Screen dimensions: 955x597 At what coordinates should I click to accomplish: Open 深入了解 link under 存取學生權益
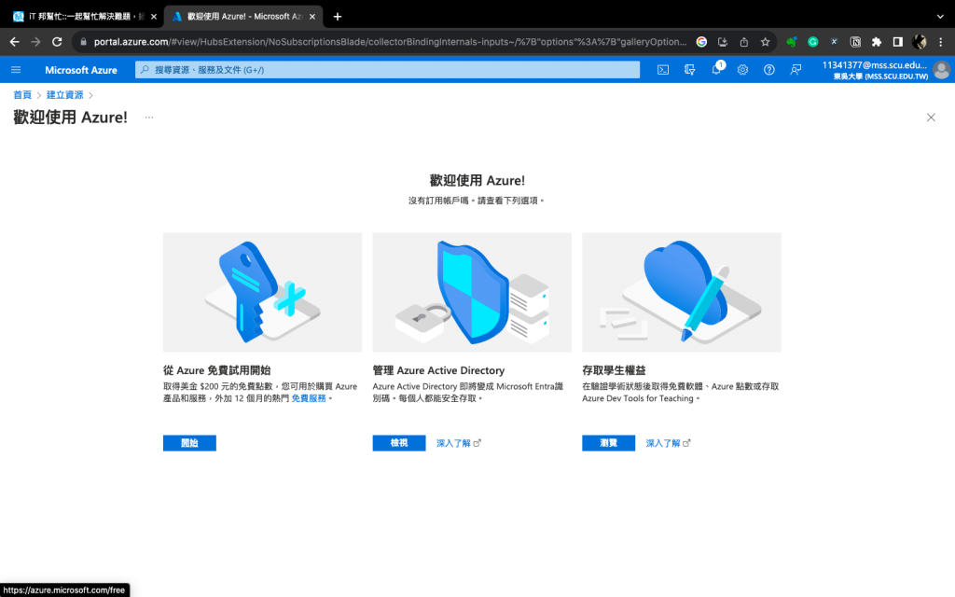tap(668, 443)
